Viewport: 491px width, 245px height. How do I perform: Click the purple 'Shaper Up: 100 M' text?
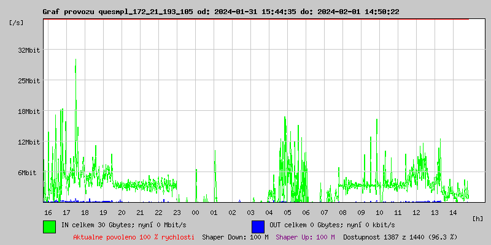pos(305,237)
